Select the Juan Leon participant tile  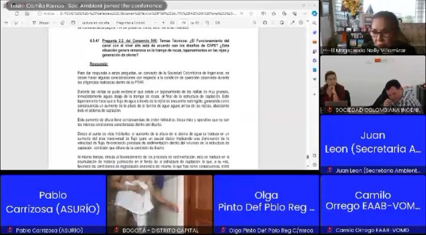pyautogui.click(x=373, y=144)
